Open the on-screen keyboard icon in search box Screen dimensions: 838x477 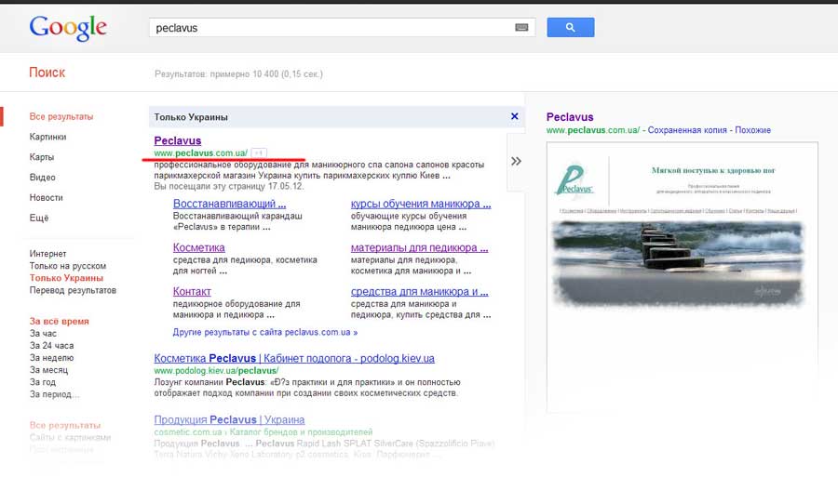[521, 28]
